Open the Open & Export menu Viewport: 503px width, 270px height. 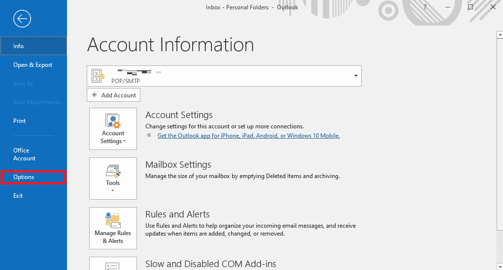point(34,65)
